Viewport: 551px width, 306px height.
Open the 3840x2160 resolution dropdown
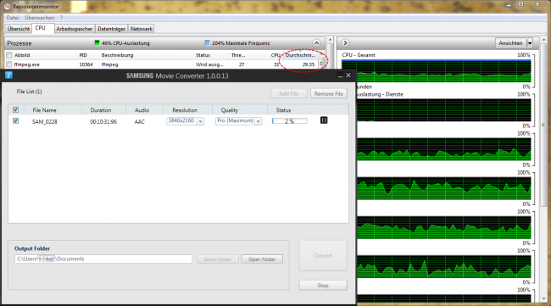pos(200,121)
